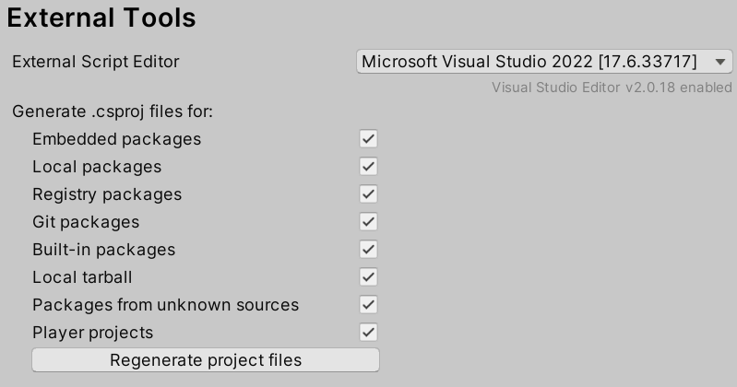Toggle the Local packages checkbox
Screen dimensions: 737x387
[369, 167]
